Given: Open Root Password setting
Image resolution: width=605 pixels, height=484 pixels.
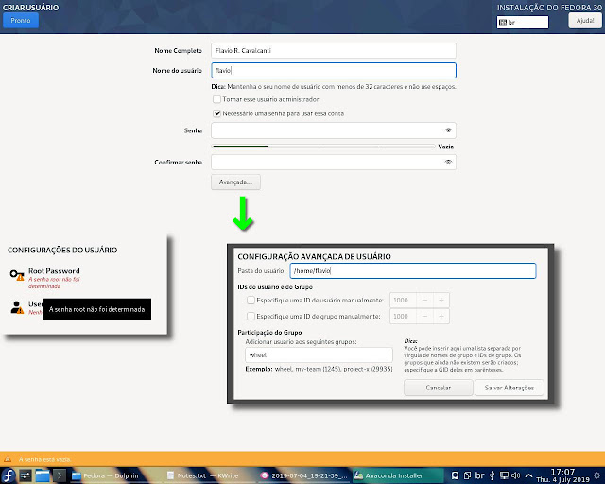Looking at the screenshot, I should (x=54, y=271).
